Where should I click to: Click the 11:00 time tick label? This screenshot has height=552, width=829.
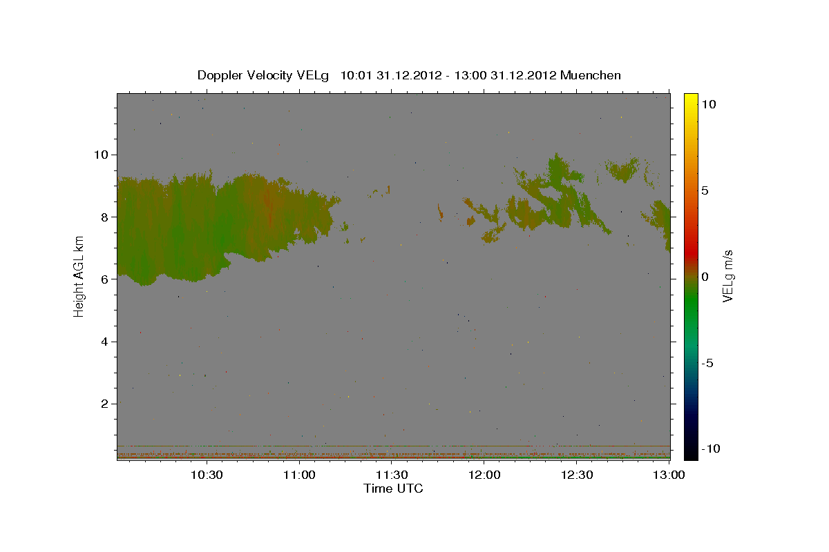pyautogui.click(x=299, y=475)
